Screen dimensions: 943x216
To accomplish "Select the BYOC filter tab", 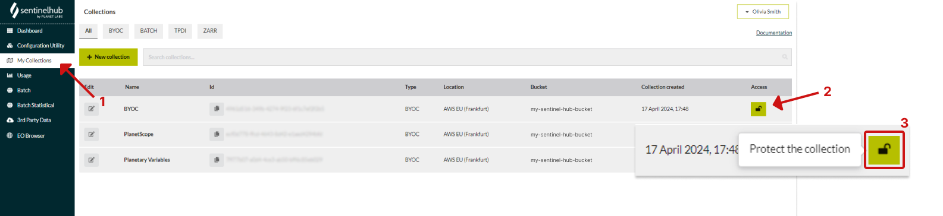I will pyautogui.click(x=116, y=31).
